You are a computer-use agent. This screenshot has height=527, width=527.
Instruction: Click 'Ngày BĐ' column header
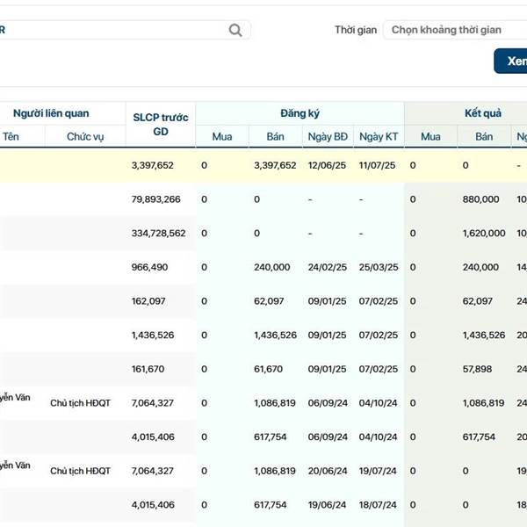tap(328, 137)
